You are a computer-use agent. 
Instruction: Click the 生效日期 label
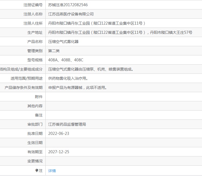coord(35,143)
